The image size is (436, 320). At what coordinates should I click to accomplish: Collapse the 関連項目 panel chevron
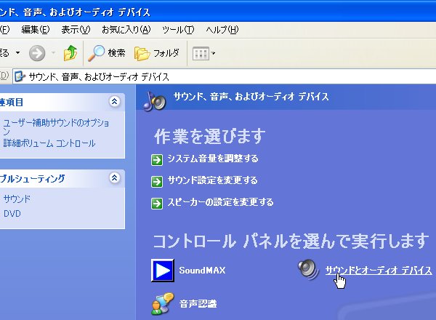(x=114, y=102)
